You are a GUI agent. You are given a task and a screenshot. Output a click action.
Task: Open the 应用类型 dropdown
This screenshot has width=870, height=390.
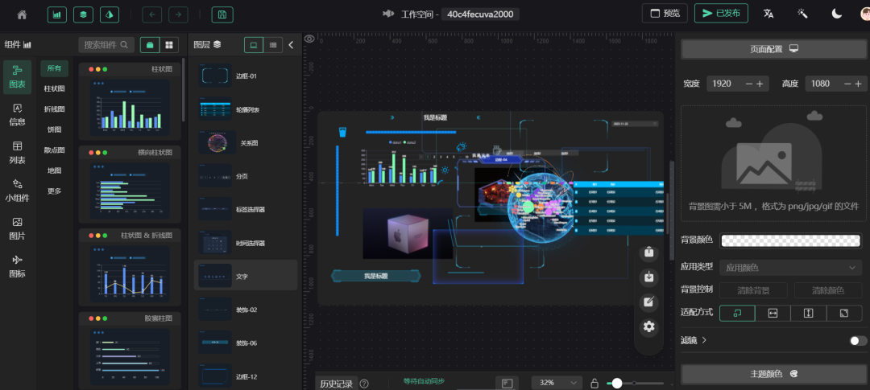791,268
